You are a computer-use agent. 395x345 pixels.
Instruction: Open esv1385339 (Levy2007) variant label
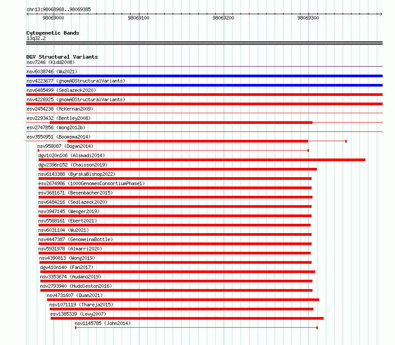pos(78,314)
